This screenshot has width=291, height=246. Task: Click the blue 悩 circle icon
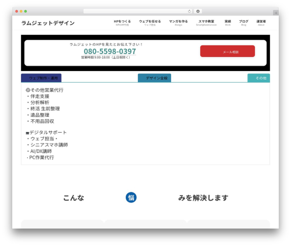(131, 198)
